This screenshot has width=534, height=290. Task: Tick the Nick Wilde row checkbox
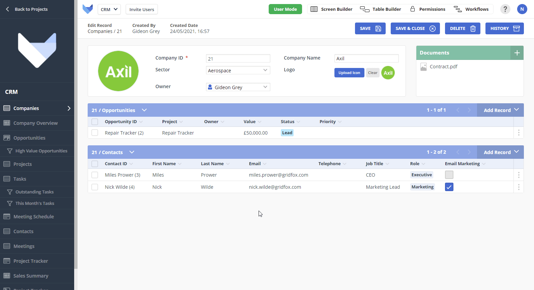click(95, 187)
